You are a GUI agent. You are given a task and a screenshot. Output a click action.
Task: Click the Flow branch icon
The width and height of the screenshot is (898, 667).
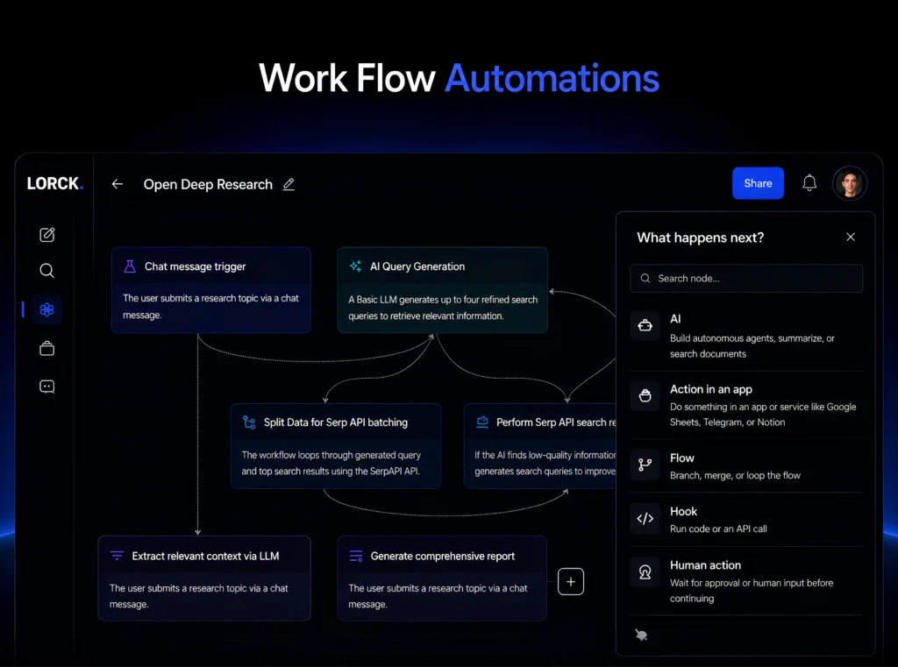645,465
